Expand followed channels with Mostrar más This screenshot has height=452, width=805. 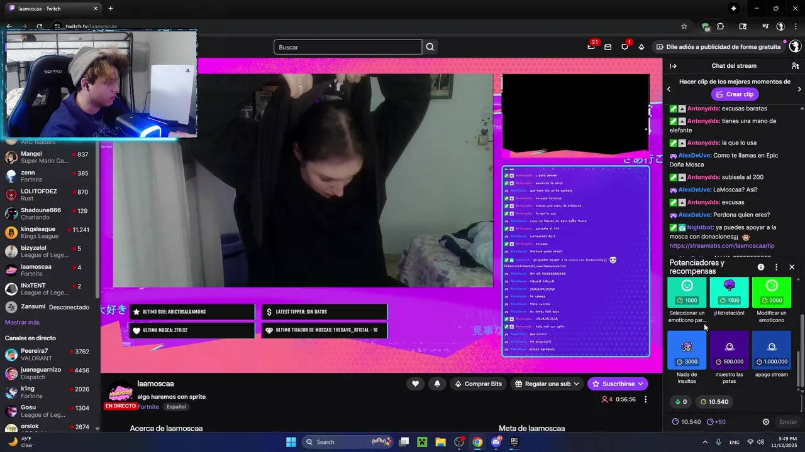[22, 322]
